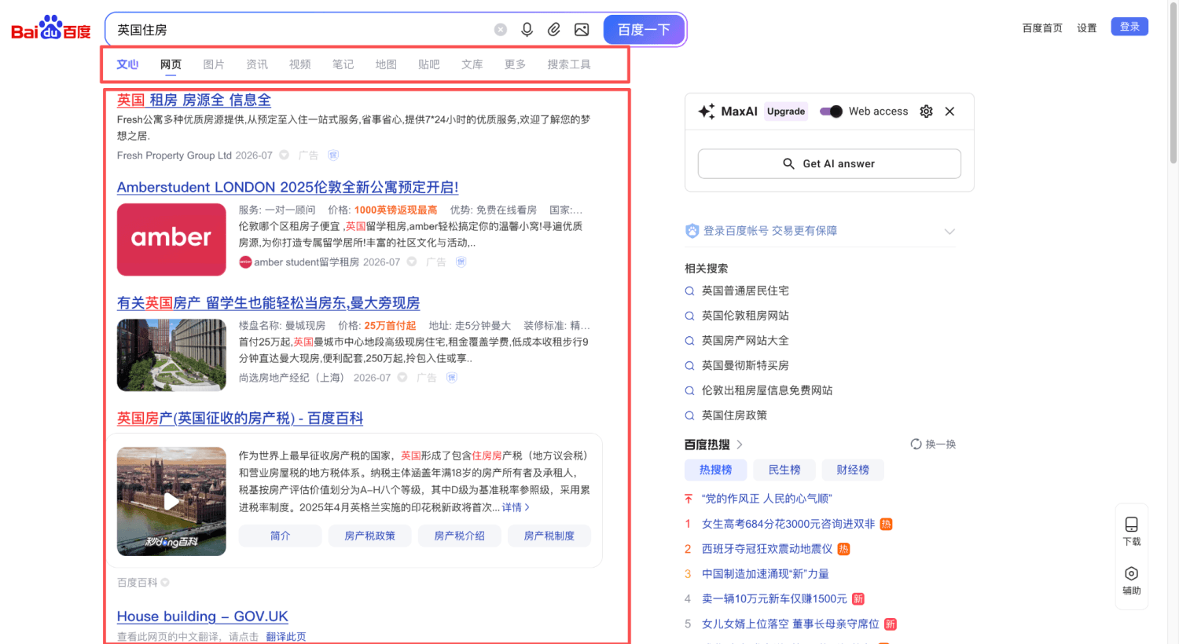
Task: Open the dropdown after 尚选房地产经纪 2026-07
Action: point(402,378)
